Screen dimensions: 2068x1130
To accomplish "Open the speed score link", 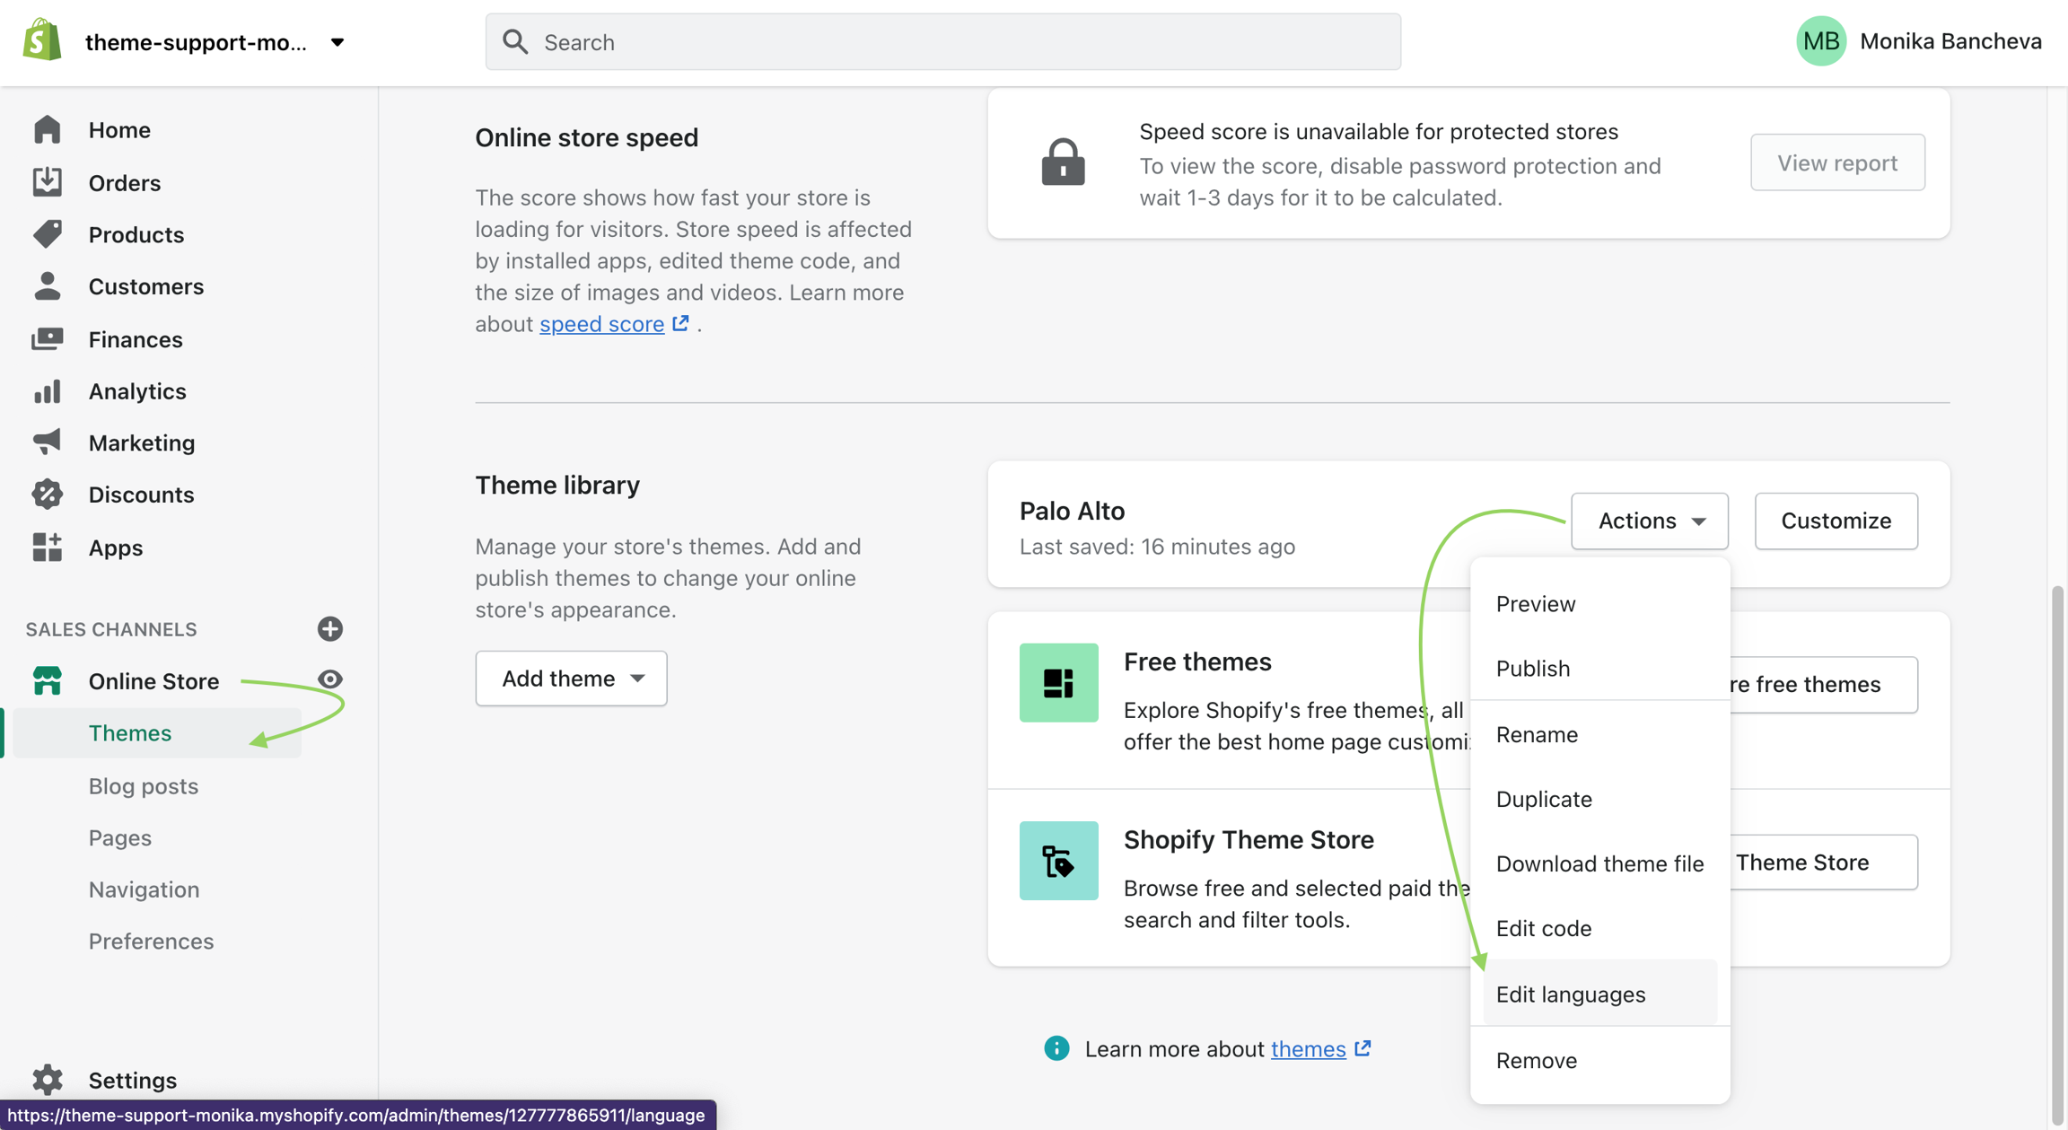I will (601, 324).
